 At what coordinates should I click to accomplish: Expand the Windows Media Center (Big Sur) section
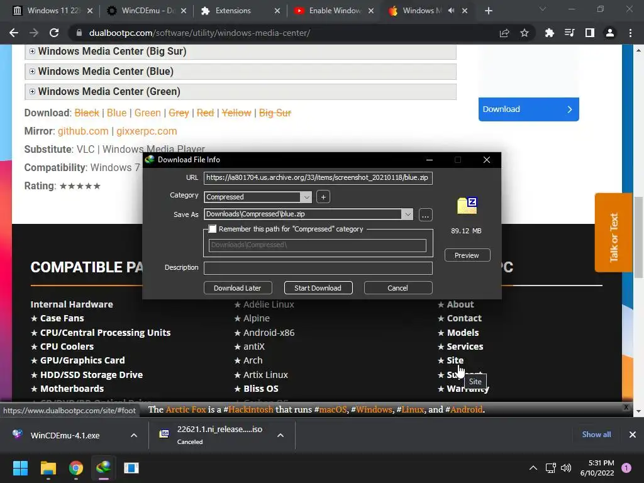[32, 52]
